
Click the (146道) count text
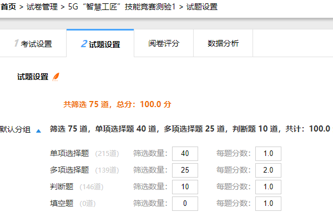pos(92,186)
